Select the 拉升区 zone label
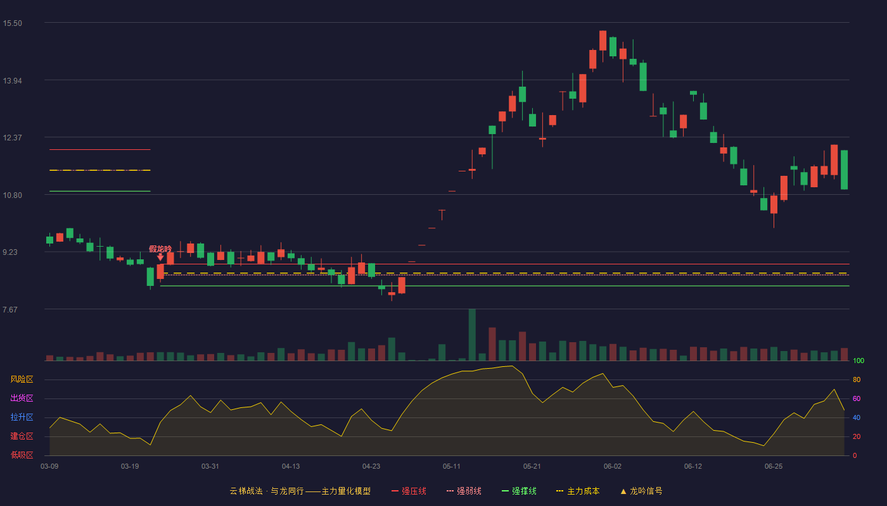 coord(22,417)
